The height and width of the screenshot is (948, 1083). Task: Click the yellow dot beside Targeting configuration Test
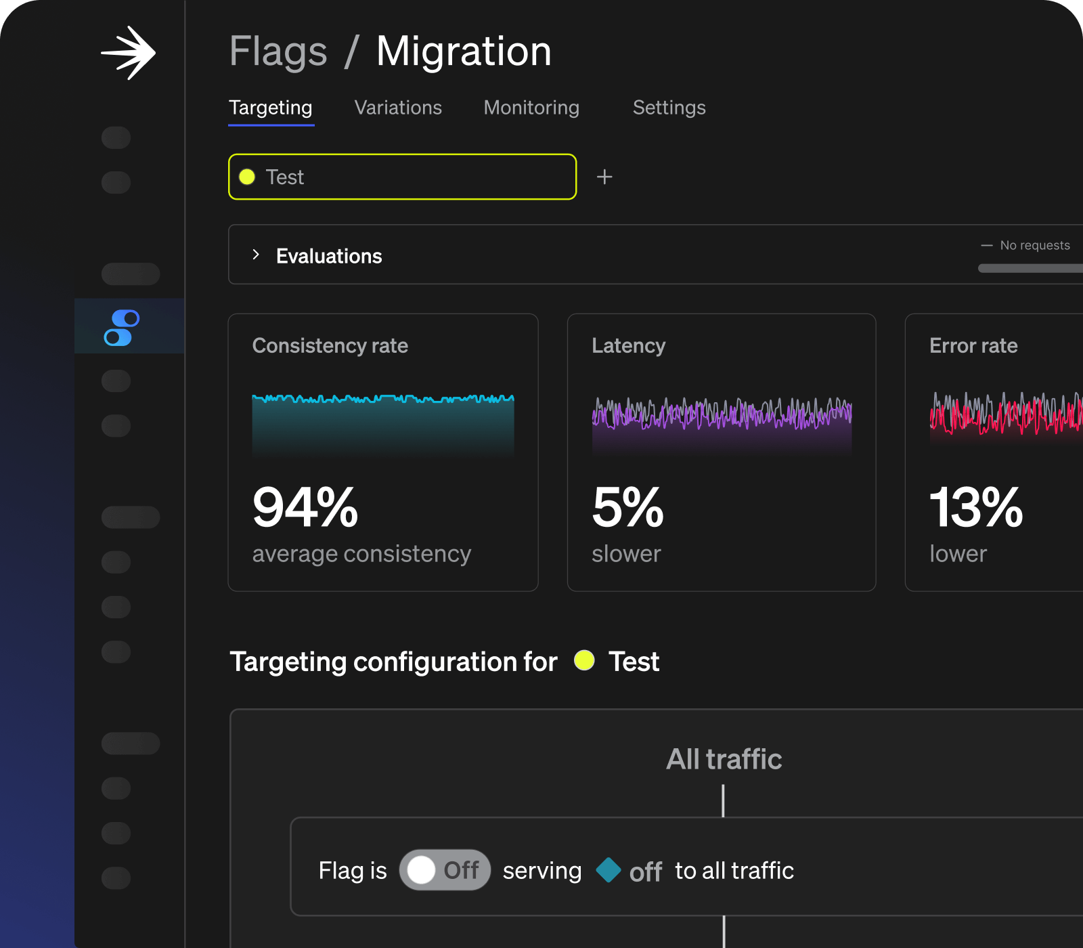pyautogui.click(x=584, y=660)
